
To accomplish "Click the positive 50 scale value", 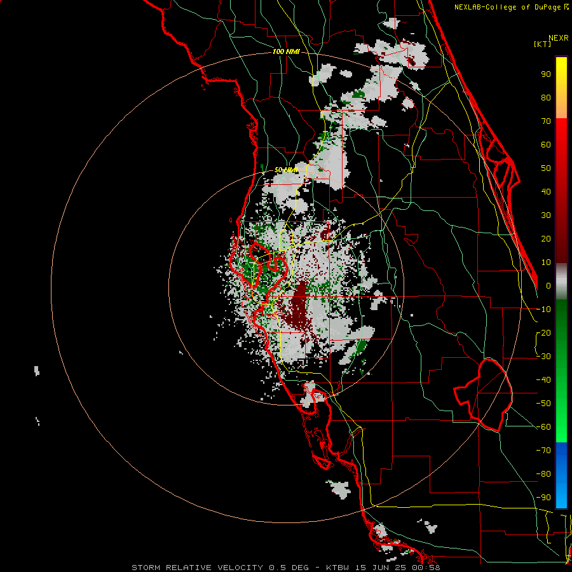I will click(546, 168).
